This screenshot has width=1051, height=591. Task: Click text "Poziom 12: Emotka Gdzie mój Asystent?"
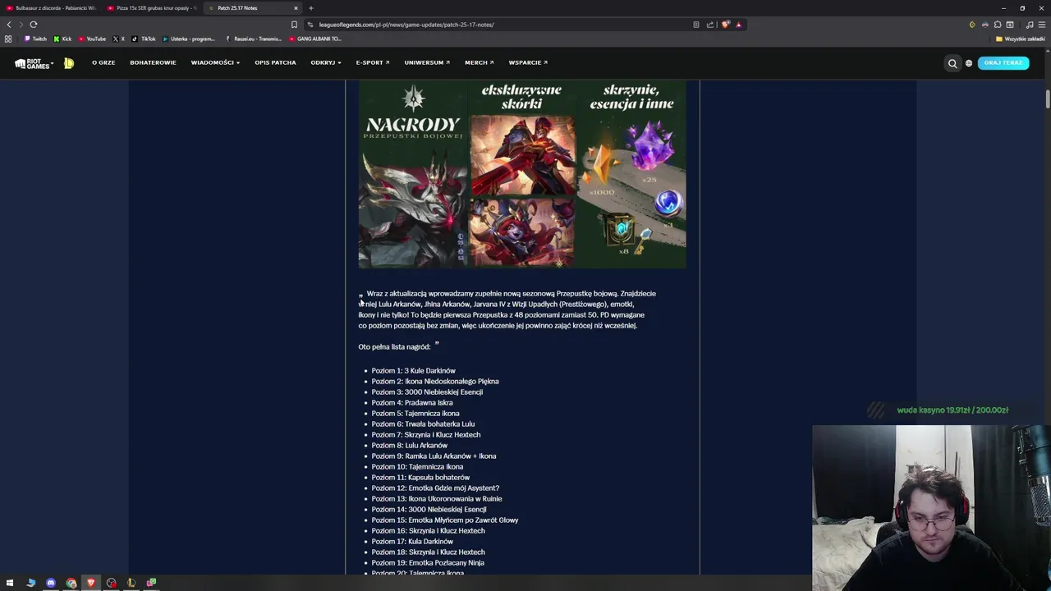435,488
